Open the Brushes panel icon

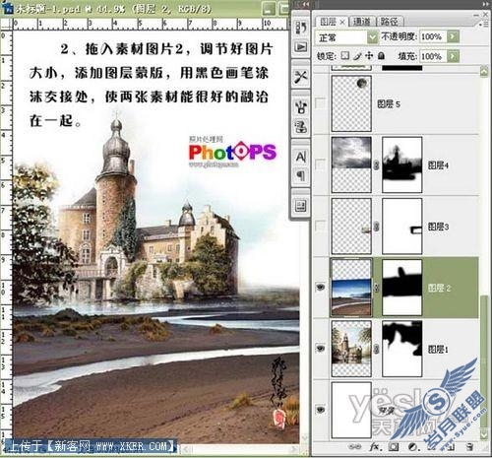point(301,107)
